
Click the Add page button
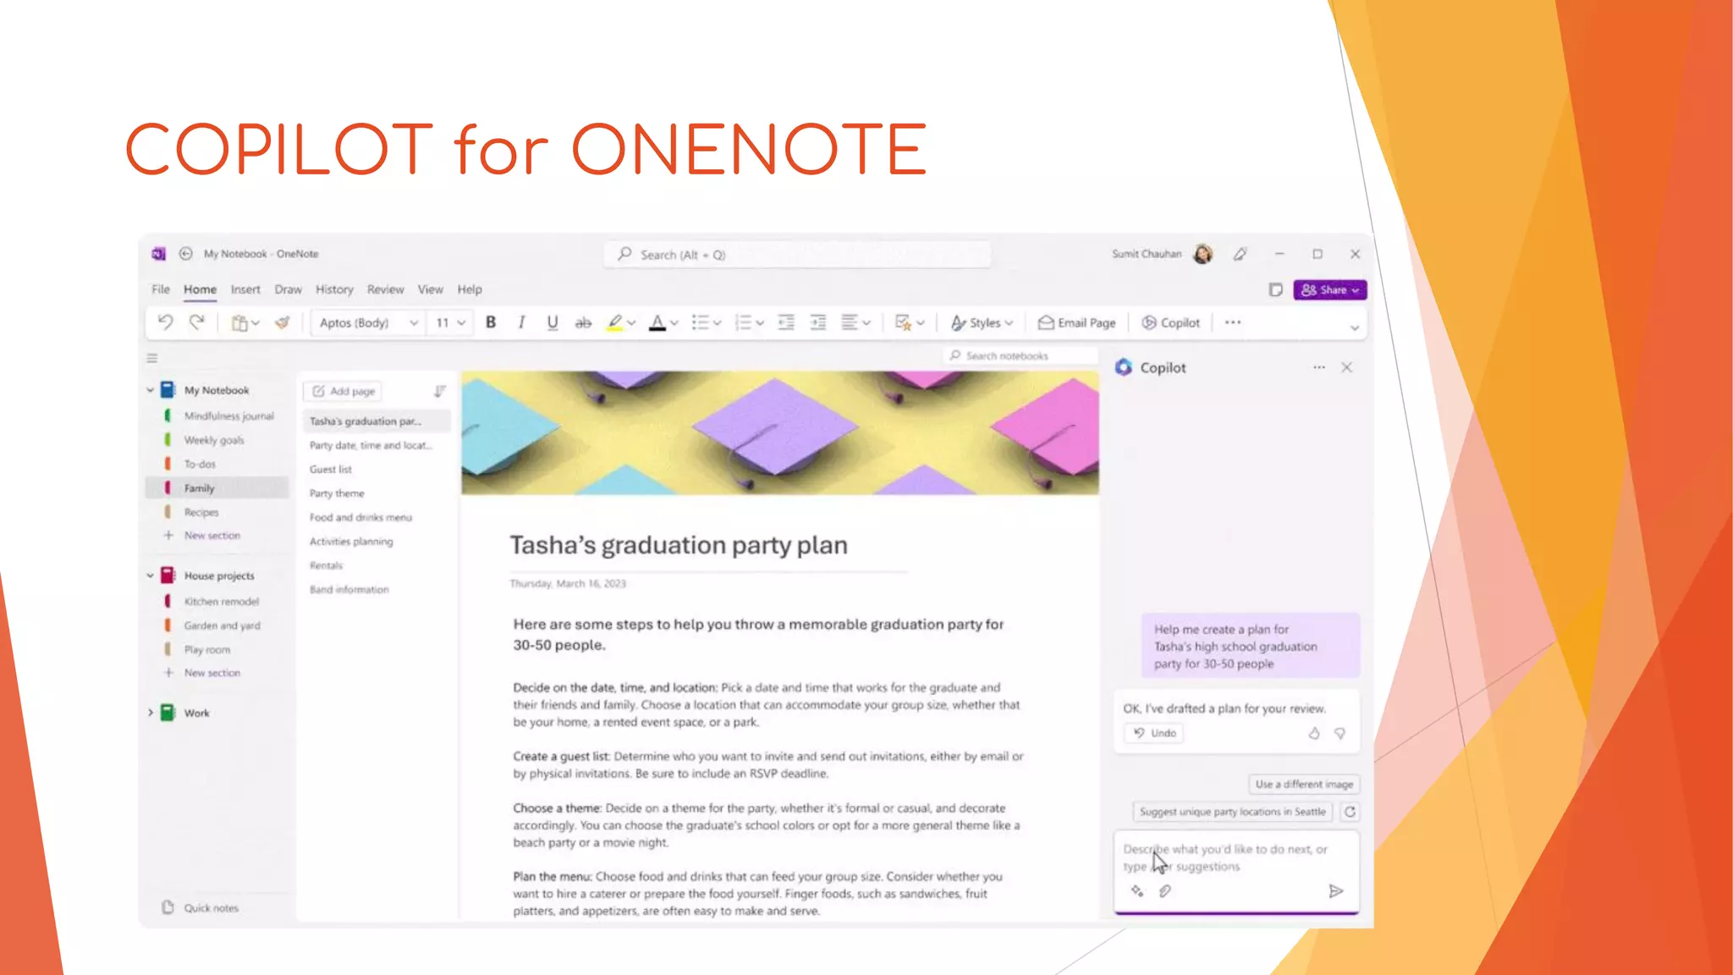click(344, 391)
